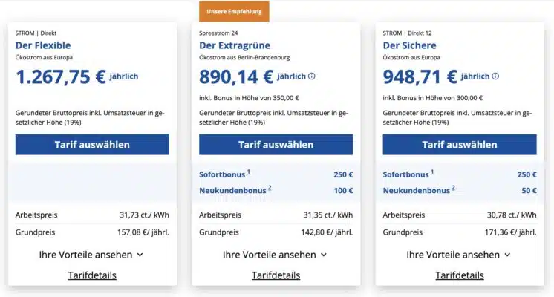
Task: Select Tarif auswählen for Der Flexible
Action: pyautogui.click(x=92, y=145)
